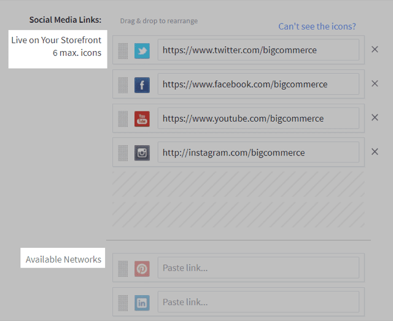Remove the Twitter link with X
Screen dimensions: 393x321
tap(375, 49)
